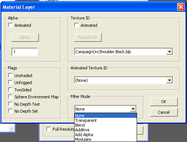Image resolution: width=187 pixels, height=142 pixels.
Task: Enable Sphere Environment Map flag
Action: coord(11,97)
